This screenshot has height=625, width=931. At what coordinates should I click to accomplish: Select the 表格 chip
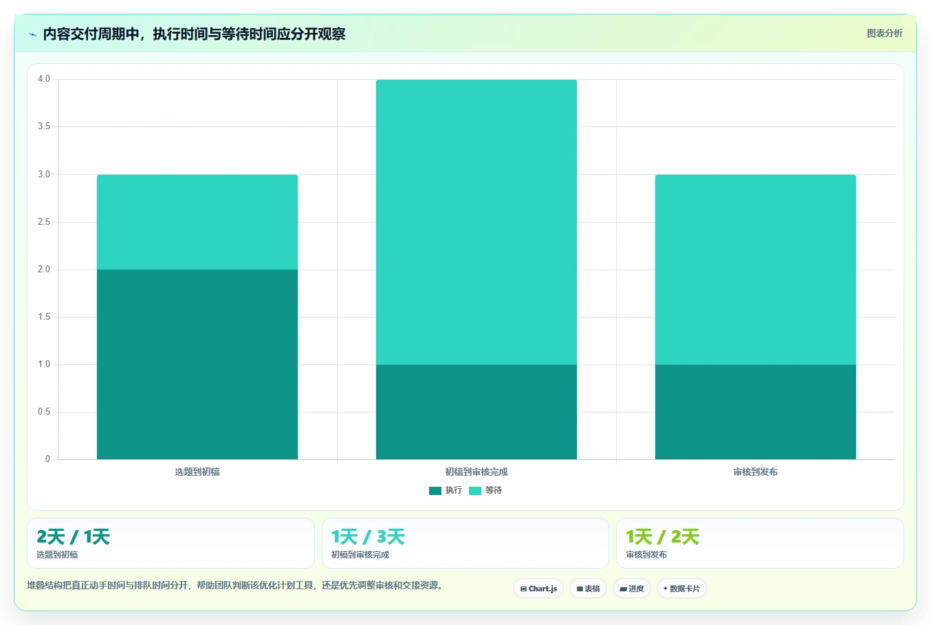pos(588,589)
